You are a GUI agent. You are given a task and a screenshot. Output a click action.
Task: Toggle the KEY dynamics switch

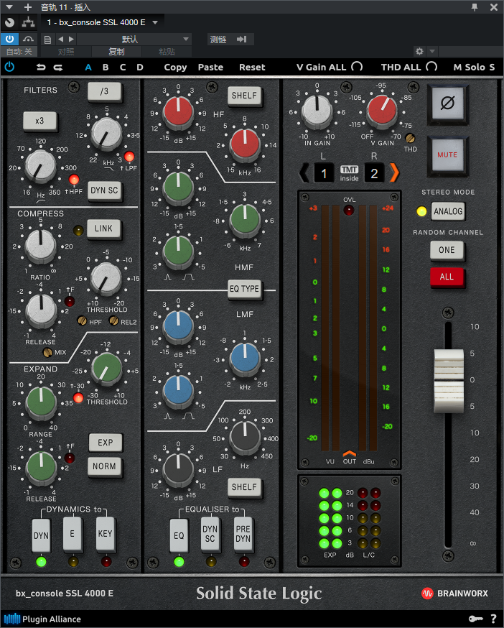tap(105, 533)
